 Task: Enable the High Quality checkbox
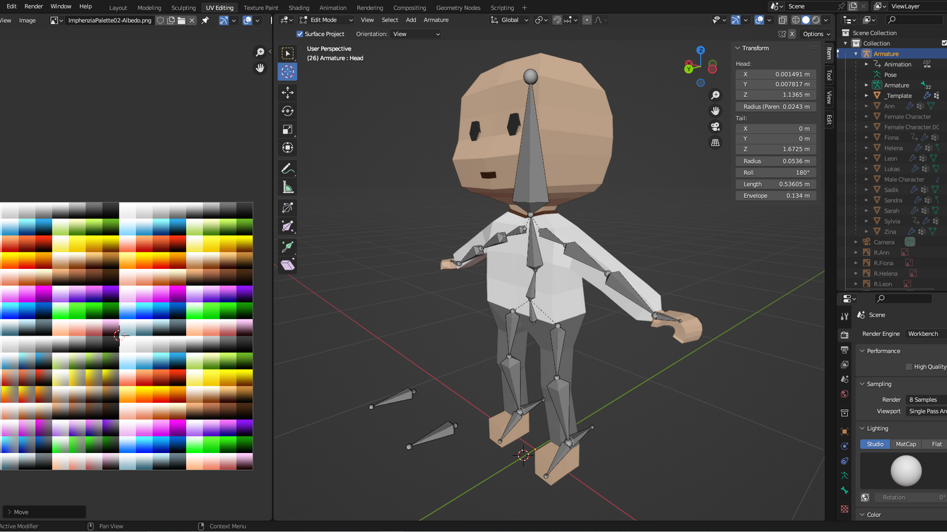[x=908, y=367]
